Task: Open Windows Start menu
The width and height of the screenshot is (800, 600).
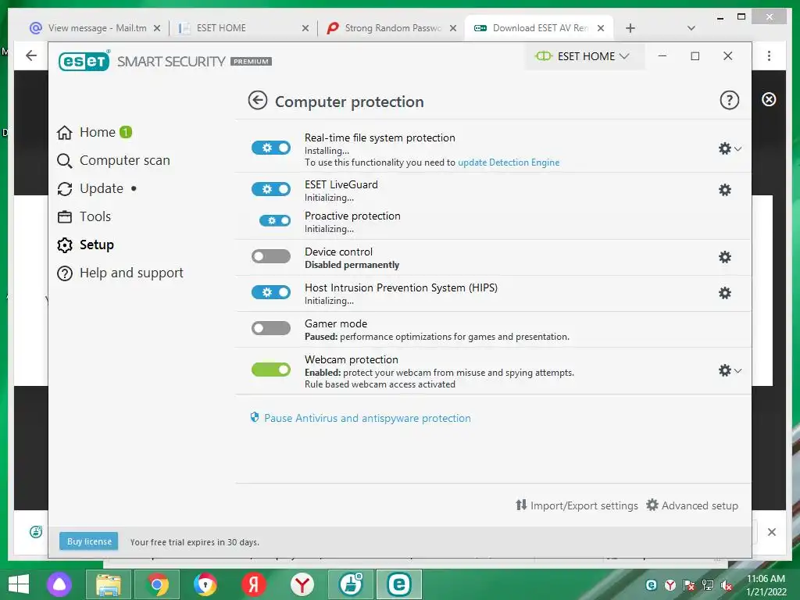Action: [19, 584]
